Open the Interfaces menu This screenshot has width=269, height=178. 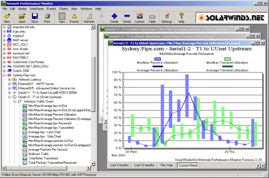[x=37, y=9]
